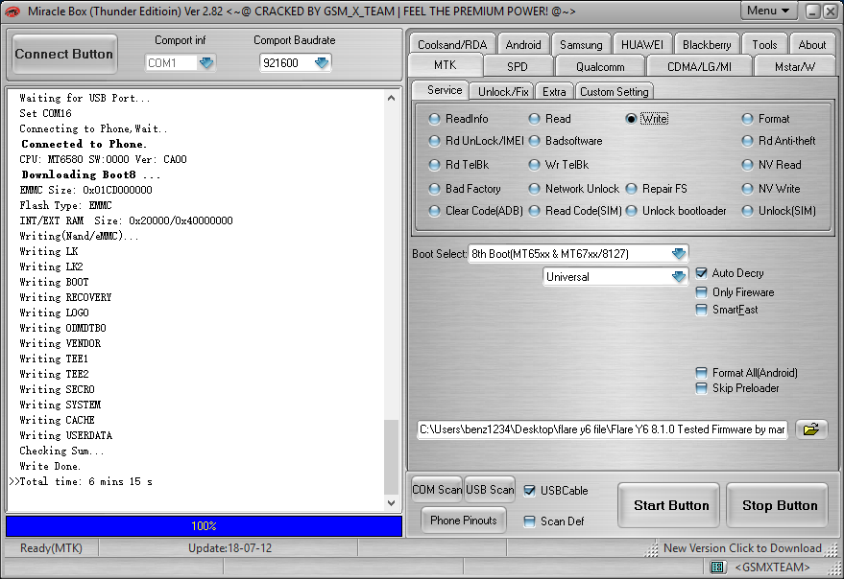Enable the Skip Preloader checkbox
This screenshot has height=579, width=844.
click(701, 388)
